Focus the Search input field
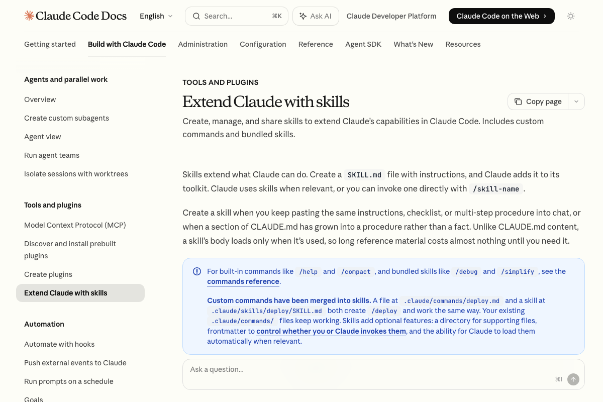Viewport: 603px width, 402px height. [237, 16]
